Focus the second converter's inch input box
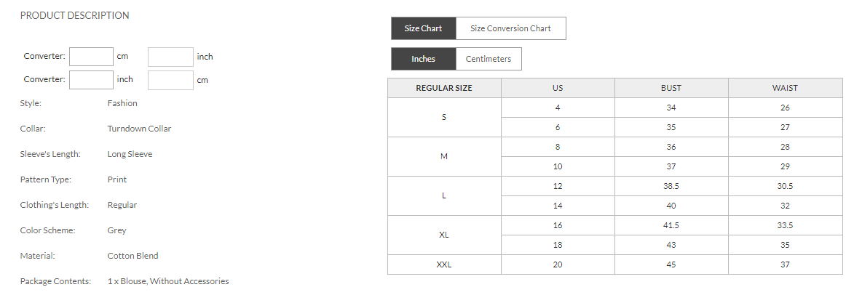This screenshot has width=862, height=303. [x=92, y=80]
